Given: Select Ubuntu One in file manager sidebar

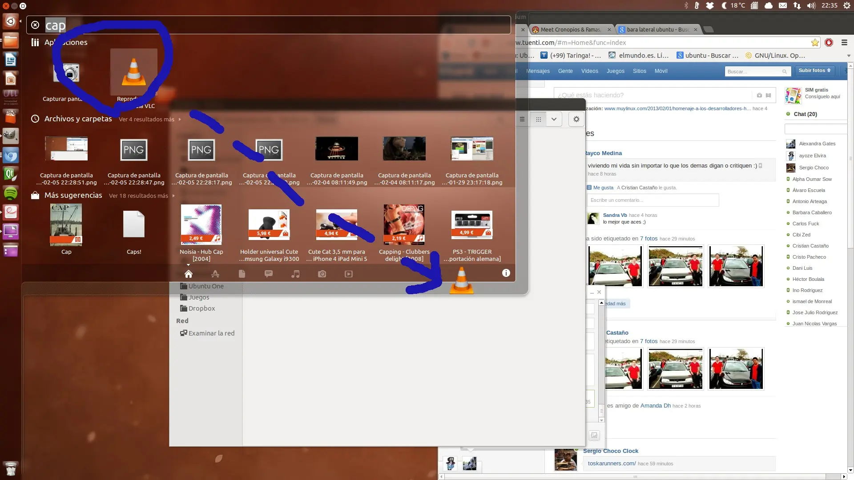Looking at the screenshot, I should [x=202, y=286].
